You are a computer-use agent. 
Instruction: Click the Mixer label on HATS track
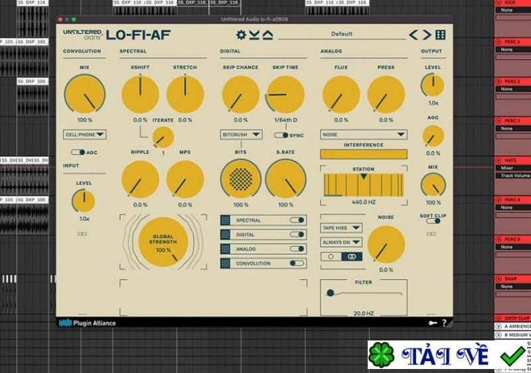(507, 168)
